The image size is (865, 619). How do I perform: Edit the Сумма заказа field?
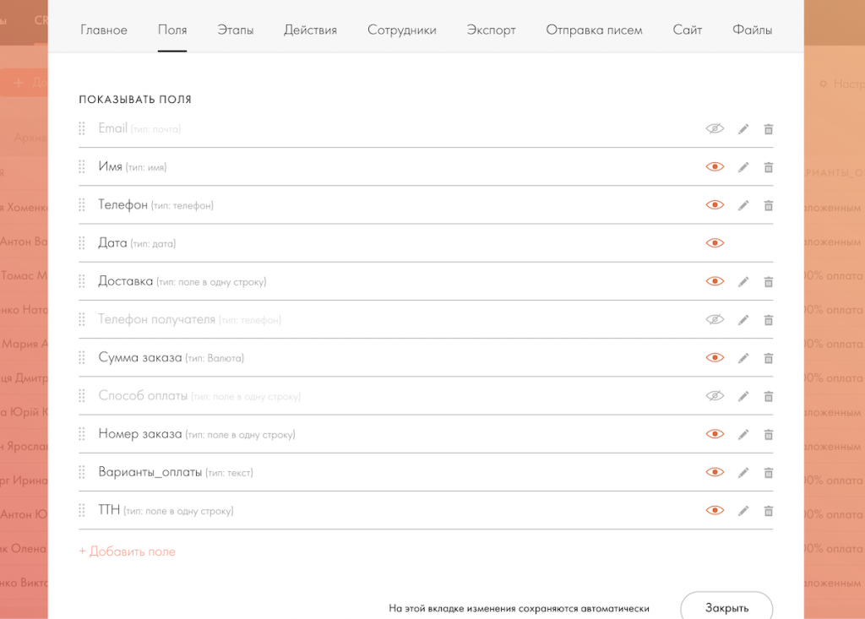coord(743,358)
